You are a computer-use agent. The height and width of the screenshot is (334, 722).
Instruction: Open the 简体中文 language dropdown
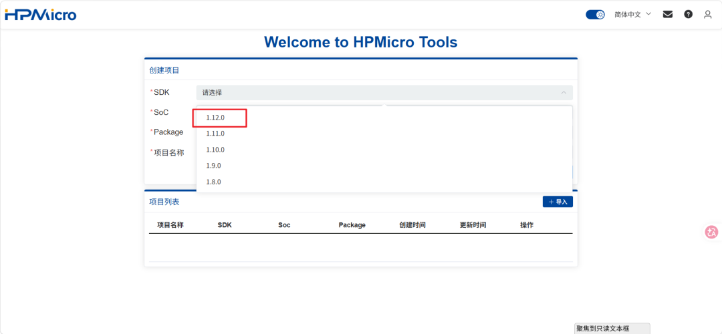tap(632, 14)
